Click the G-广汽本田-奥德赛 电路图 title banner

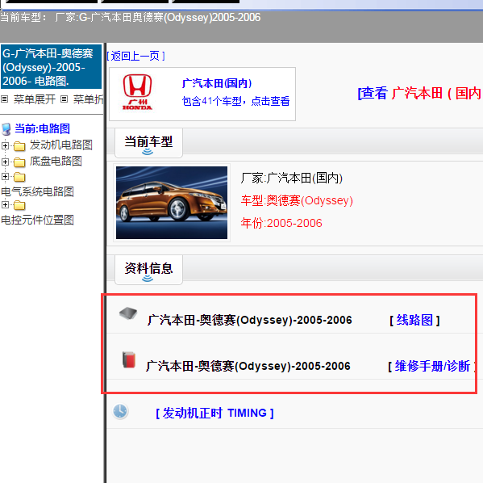coord(51,67)
